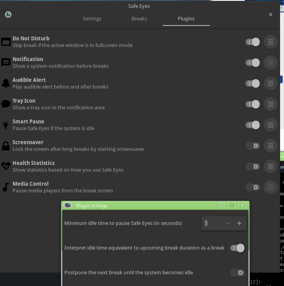Viewport: 284px width, 286px height.
Task: Click the Media Control music note icon
Action: [x=5, y=187]
